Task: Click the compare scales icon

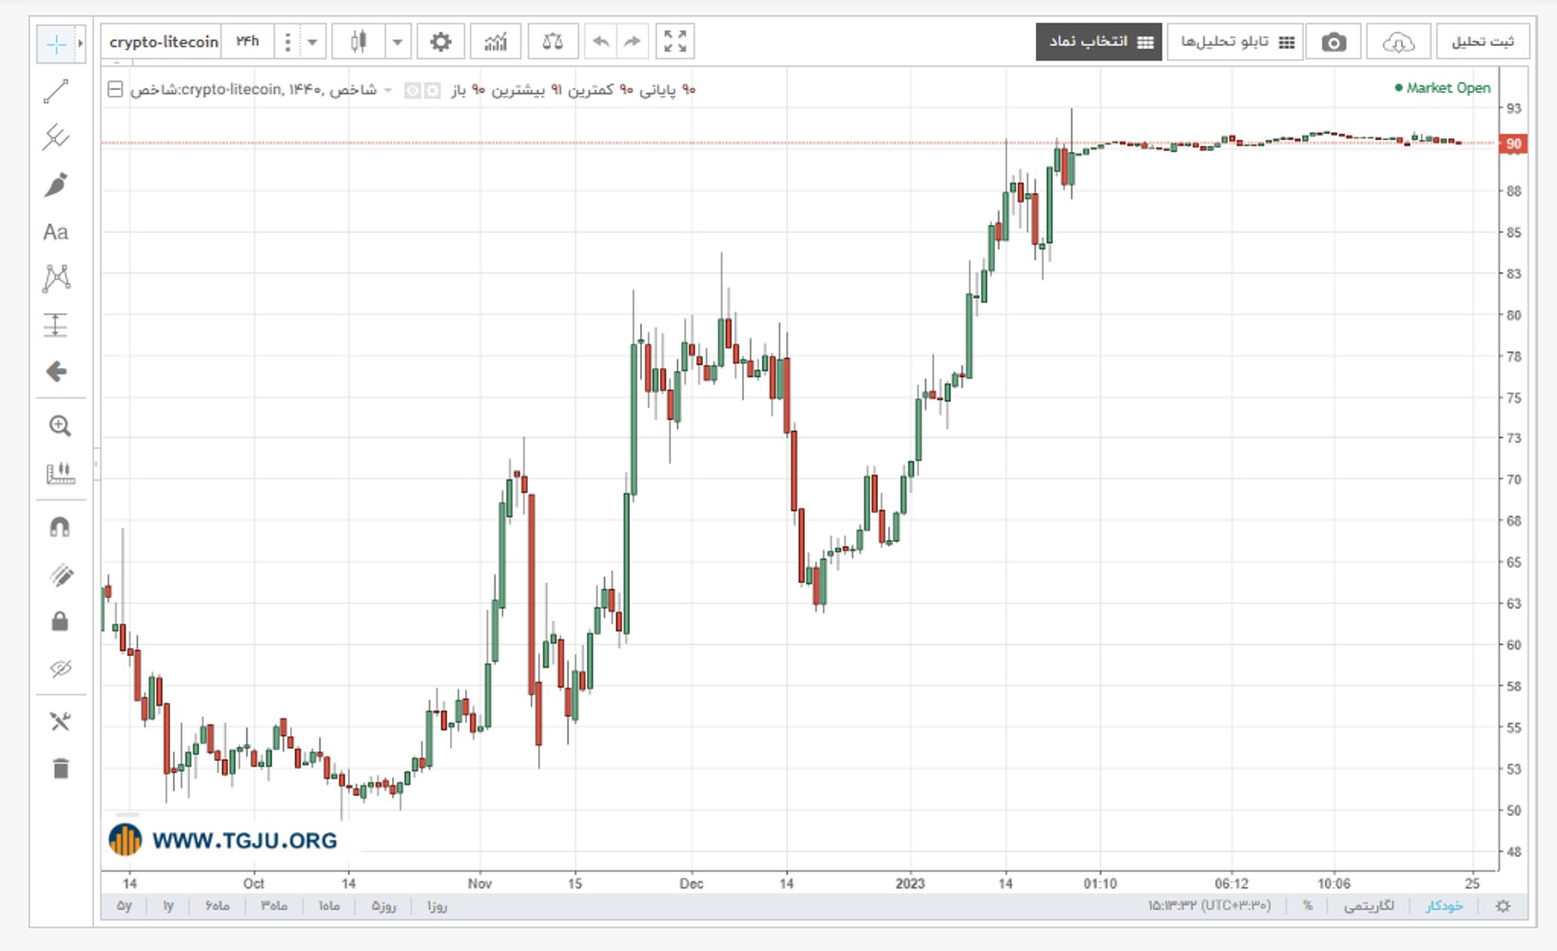Action: pos(553,42)
